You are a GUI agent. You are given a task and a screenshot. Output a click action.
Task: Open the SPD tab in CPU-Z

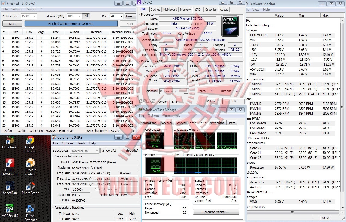198,10
